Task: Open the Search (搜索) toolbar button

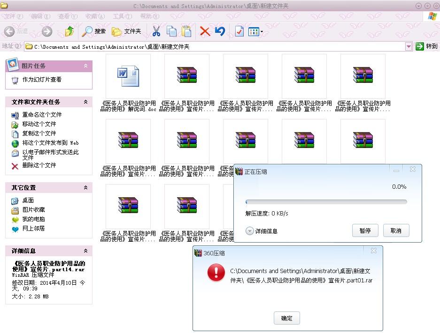Action: tap(94, 31)
